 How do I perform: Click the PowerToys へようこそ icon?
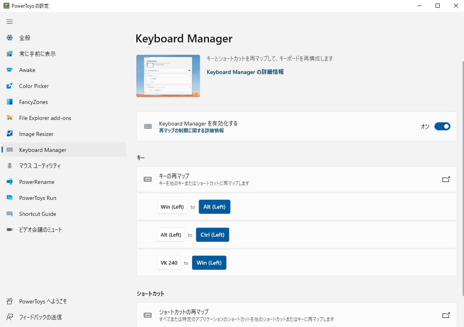coord(10,301)
